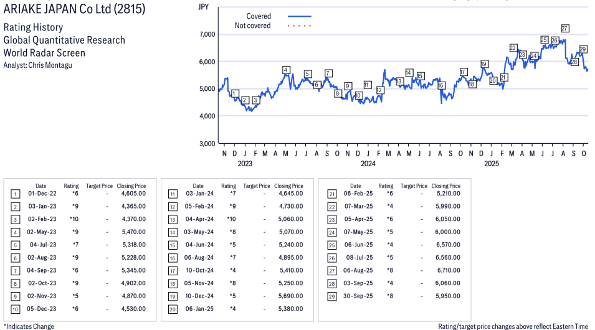Click the red dotted Not covered legend line
The width and height of the screenshot is (595, 330).
point(299,26)
